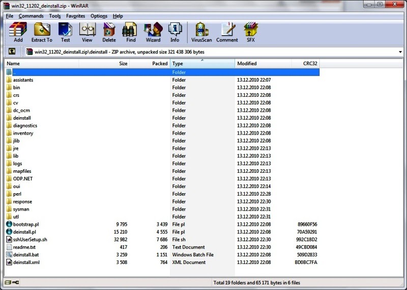Select the diagnostics folder row

[162, 125]
